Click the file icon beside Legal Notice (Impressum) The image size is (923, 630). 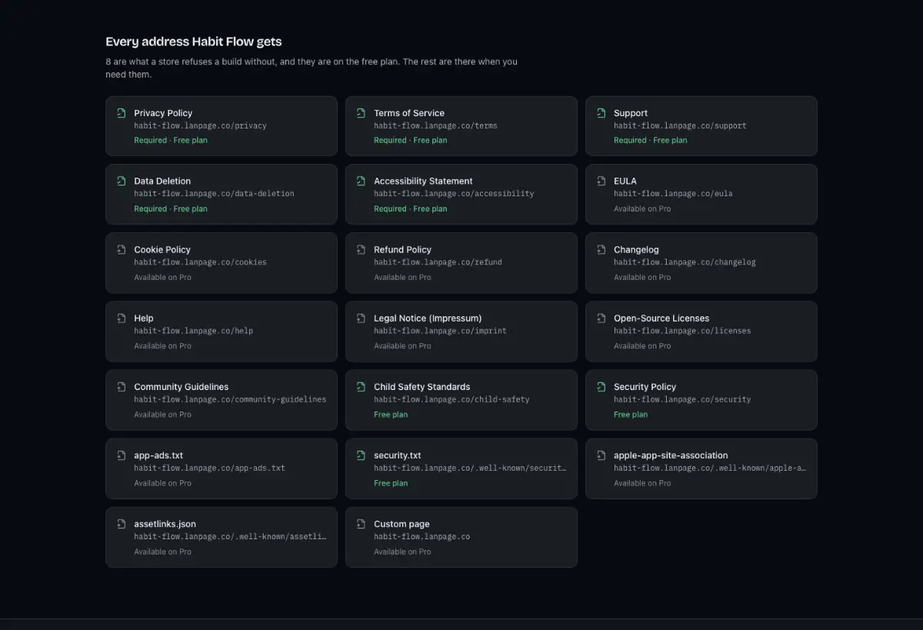click(362, 318)
